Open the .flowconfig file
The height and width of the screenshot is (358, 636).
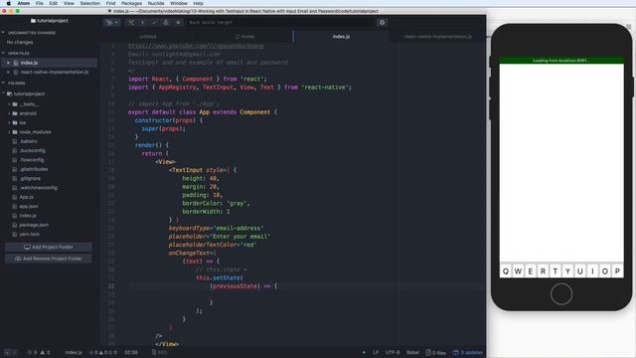tap(32, 160)
